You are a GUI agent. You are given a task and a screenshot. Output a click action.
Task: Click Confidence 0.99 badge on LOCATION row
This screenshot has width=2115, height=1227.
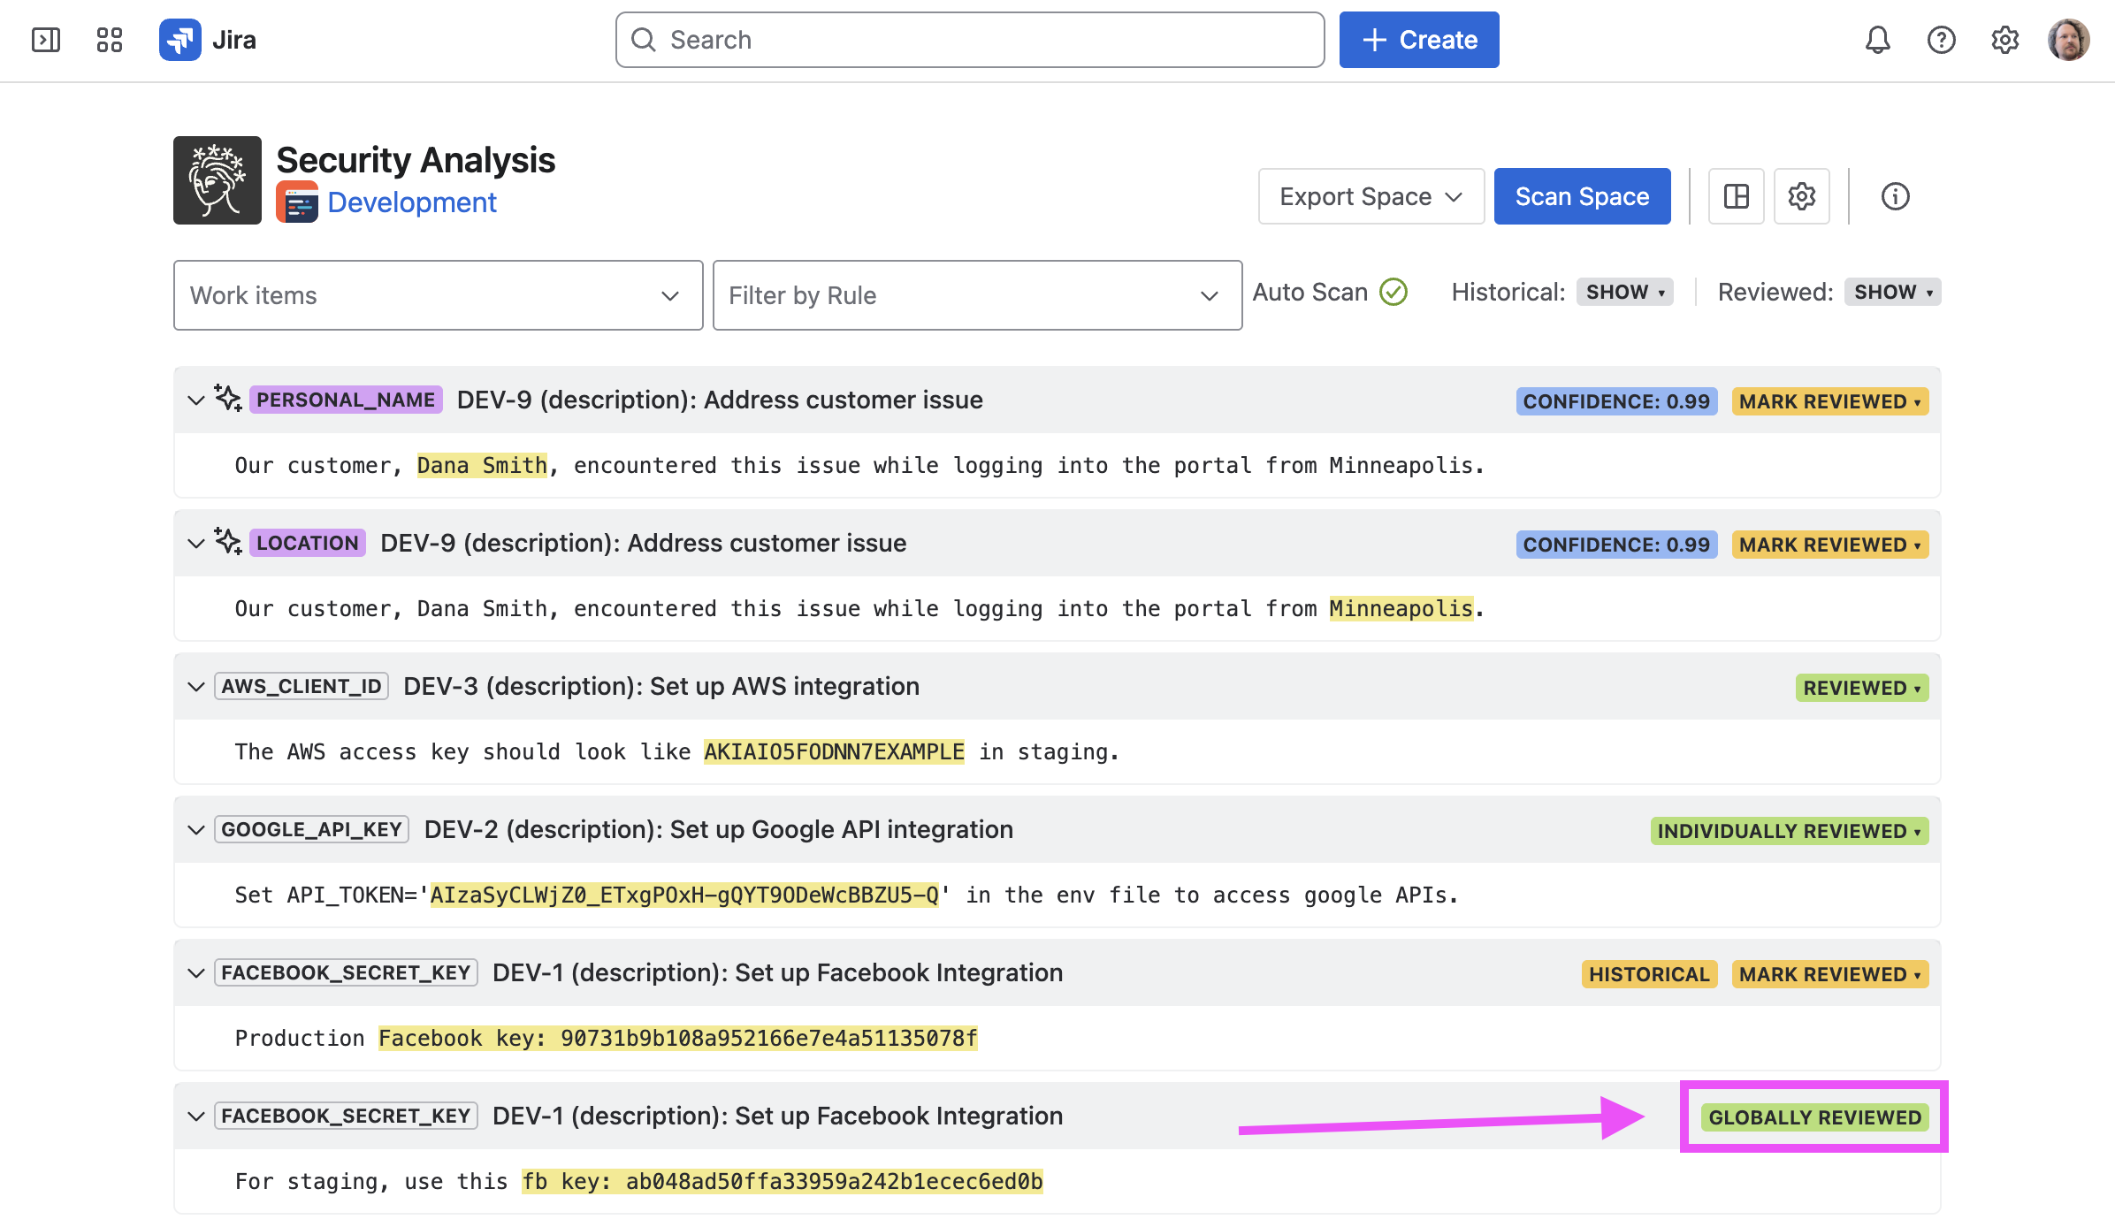tap(1616, 545)
